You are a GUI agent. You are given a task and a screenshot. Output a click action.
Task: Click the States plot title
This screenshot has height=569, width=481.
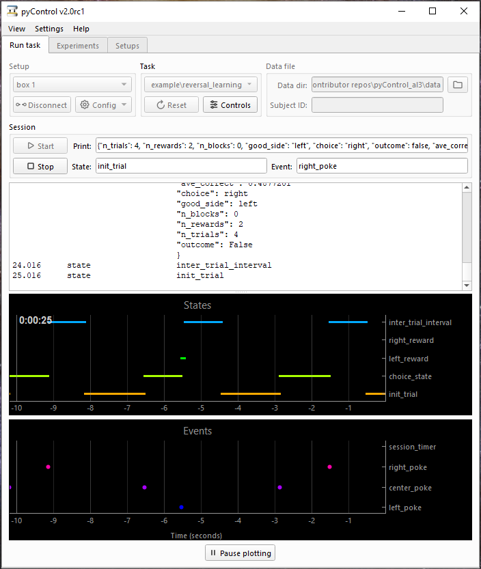tap(197, 305)
